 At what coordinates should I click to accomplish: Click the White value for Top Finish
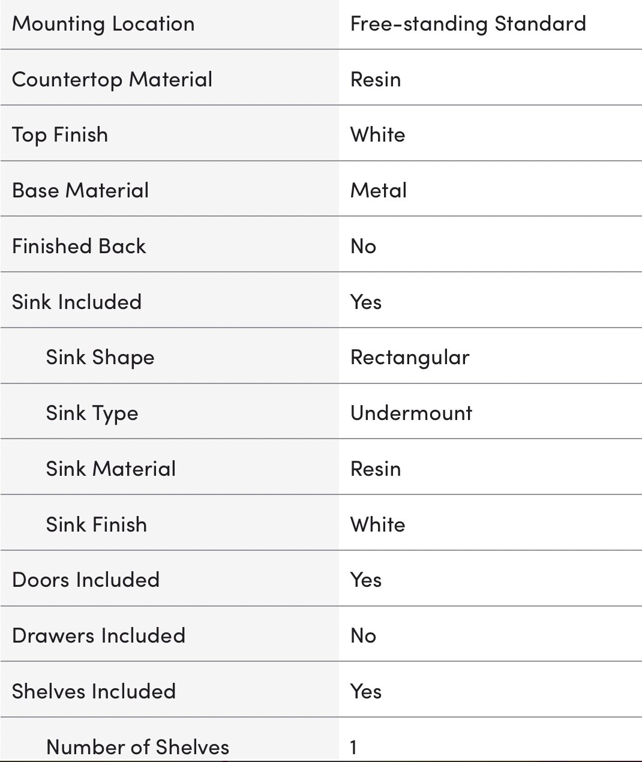[x=378, y=134]
